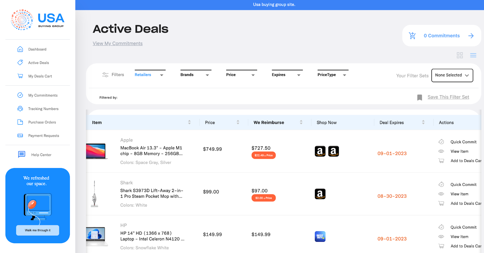The image size is (484, 253).
Task: Open Amazon shop icon for Shark mop
Action: (x=320, y=194)
